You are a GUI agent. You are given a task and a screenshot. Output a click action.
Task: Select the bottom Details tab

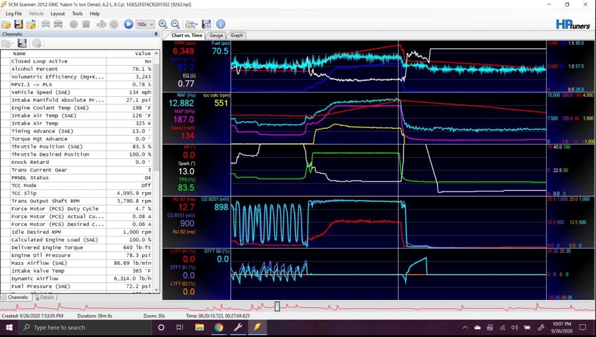(44, 297)
